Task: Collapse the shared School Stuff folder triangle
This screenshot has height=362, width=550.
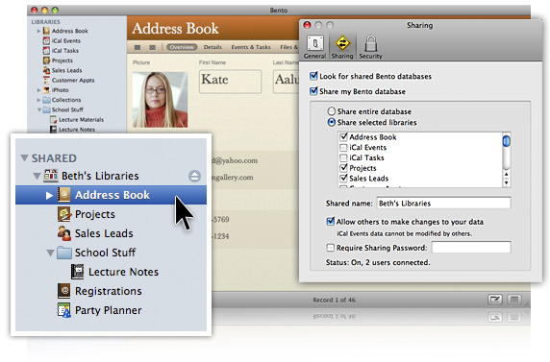Action: coord(50,253)
